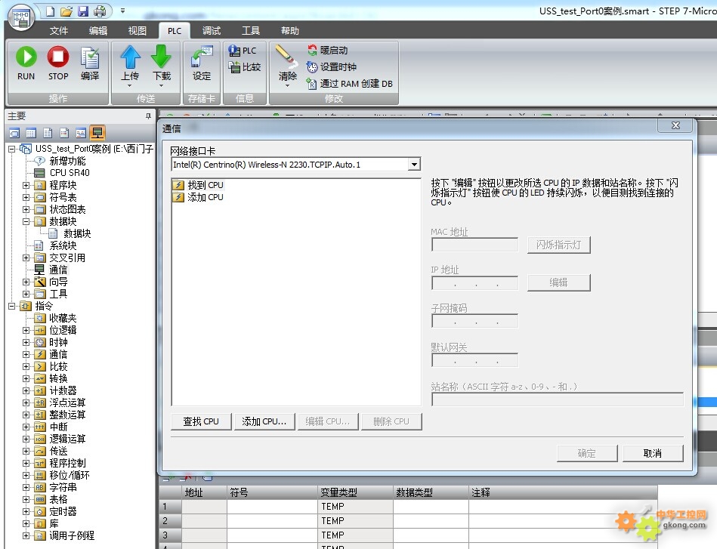Click the open folder icon in quick access toolbar

[x=66, y=11]
